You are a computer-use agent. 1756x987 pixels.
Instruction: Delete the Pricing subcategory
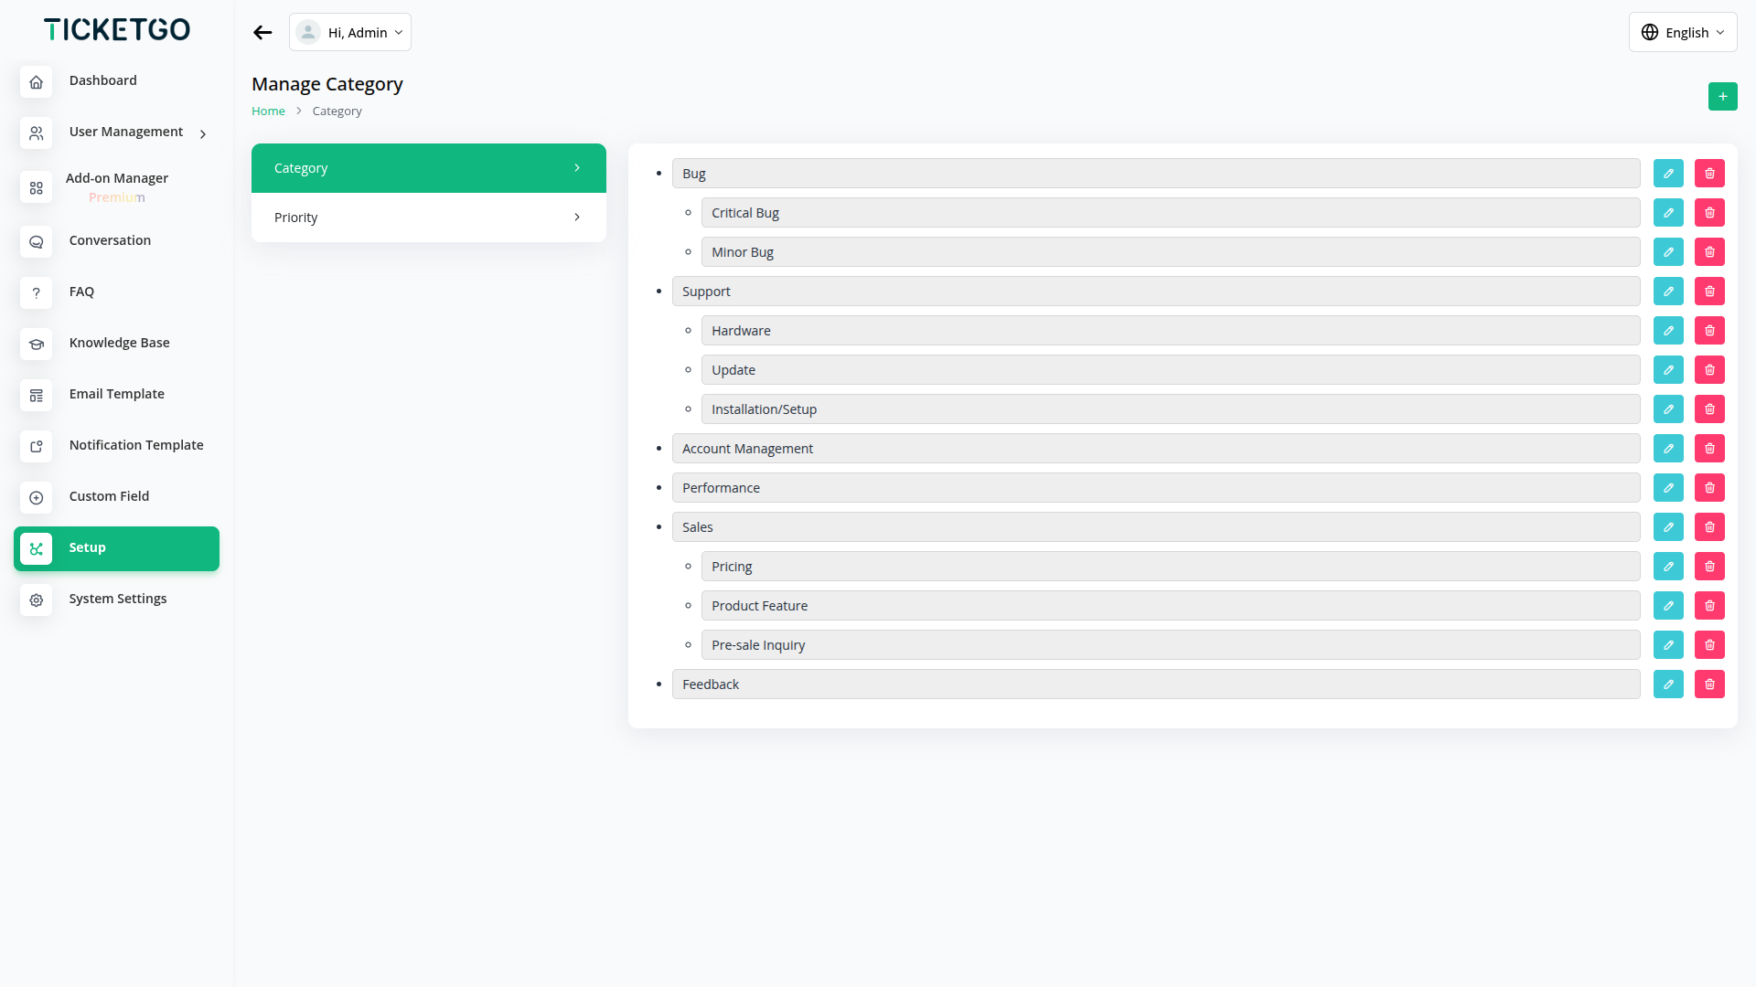1709,567
